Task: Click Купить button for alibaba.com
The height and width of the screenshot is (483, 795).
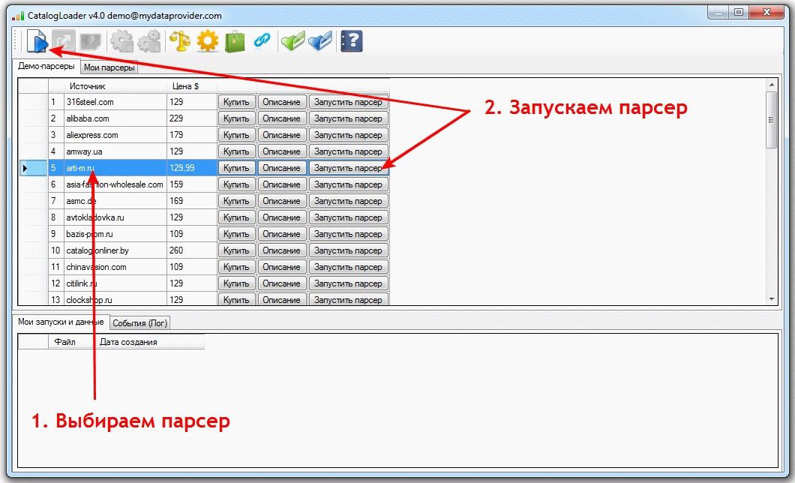Action: pyautogui.click(x=236, y=118)
